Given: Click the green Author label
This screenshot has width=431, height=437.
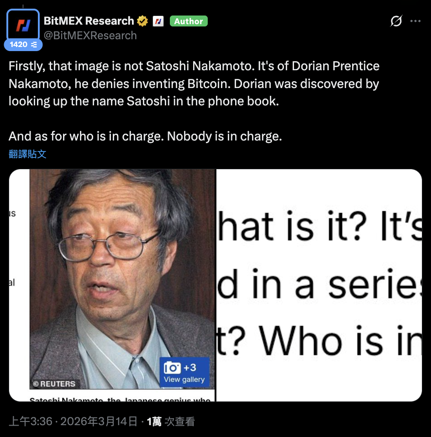Looking at the screenshot, I should pos(189,21).
